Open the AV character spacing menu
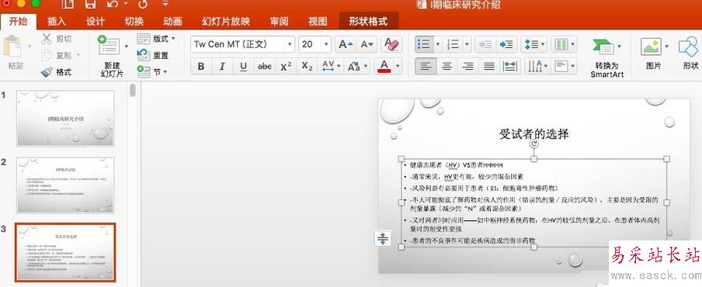Screen dimensions: 702x287 tap(332, 67)
